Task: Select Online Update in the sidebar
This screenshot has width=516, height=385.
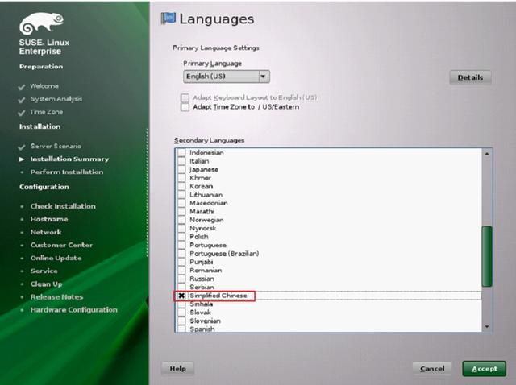Action: tap(56, 258)
